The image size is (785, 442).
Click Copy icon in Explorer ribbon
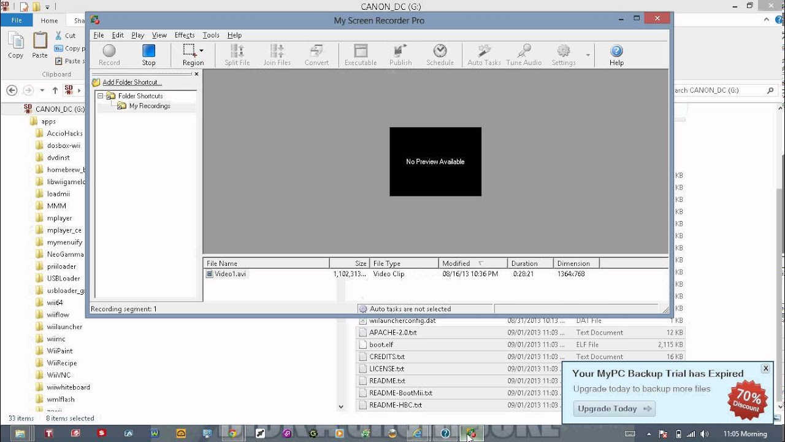pyautogui.click(x=16, y=45)
